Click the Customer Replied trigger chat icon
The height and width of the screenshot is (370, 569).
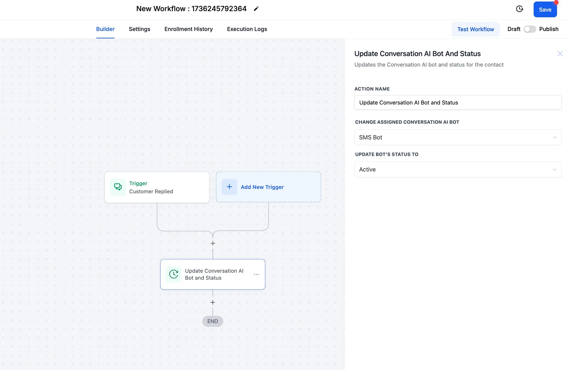pyautogui.click(x=118, y=187)
